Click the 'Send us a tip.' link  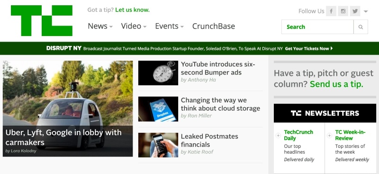336,84
